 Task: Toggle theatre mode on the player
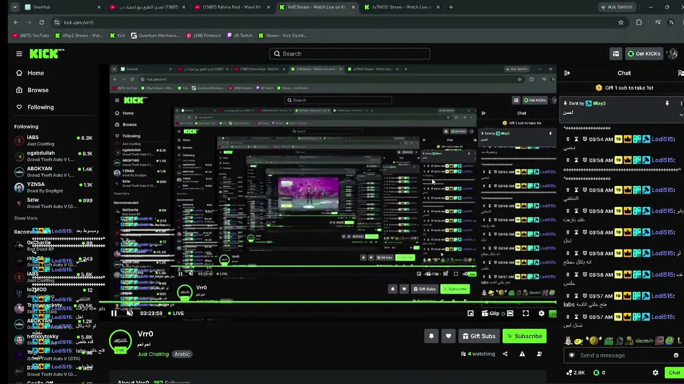point(510,314)
